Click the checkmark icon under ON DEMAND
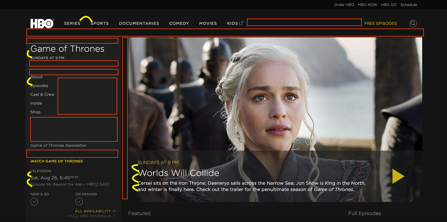 [x=79, y=201]
